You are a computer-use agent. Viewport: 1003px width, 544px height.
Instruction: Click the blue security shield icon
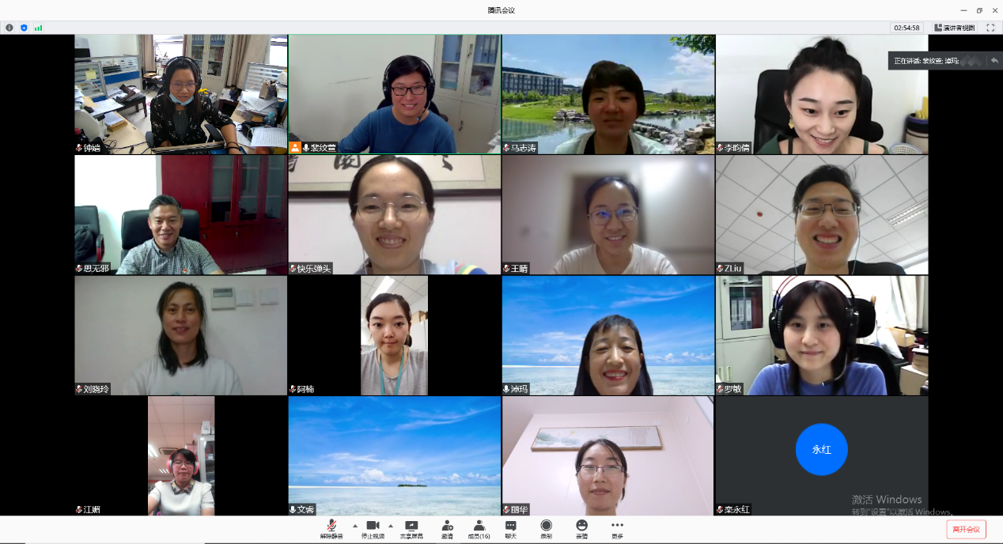click(24, 28)
